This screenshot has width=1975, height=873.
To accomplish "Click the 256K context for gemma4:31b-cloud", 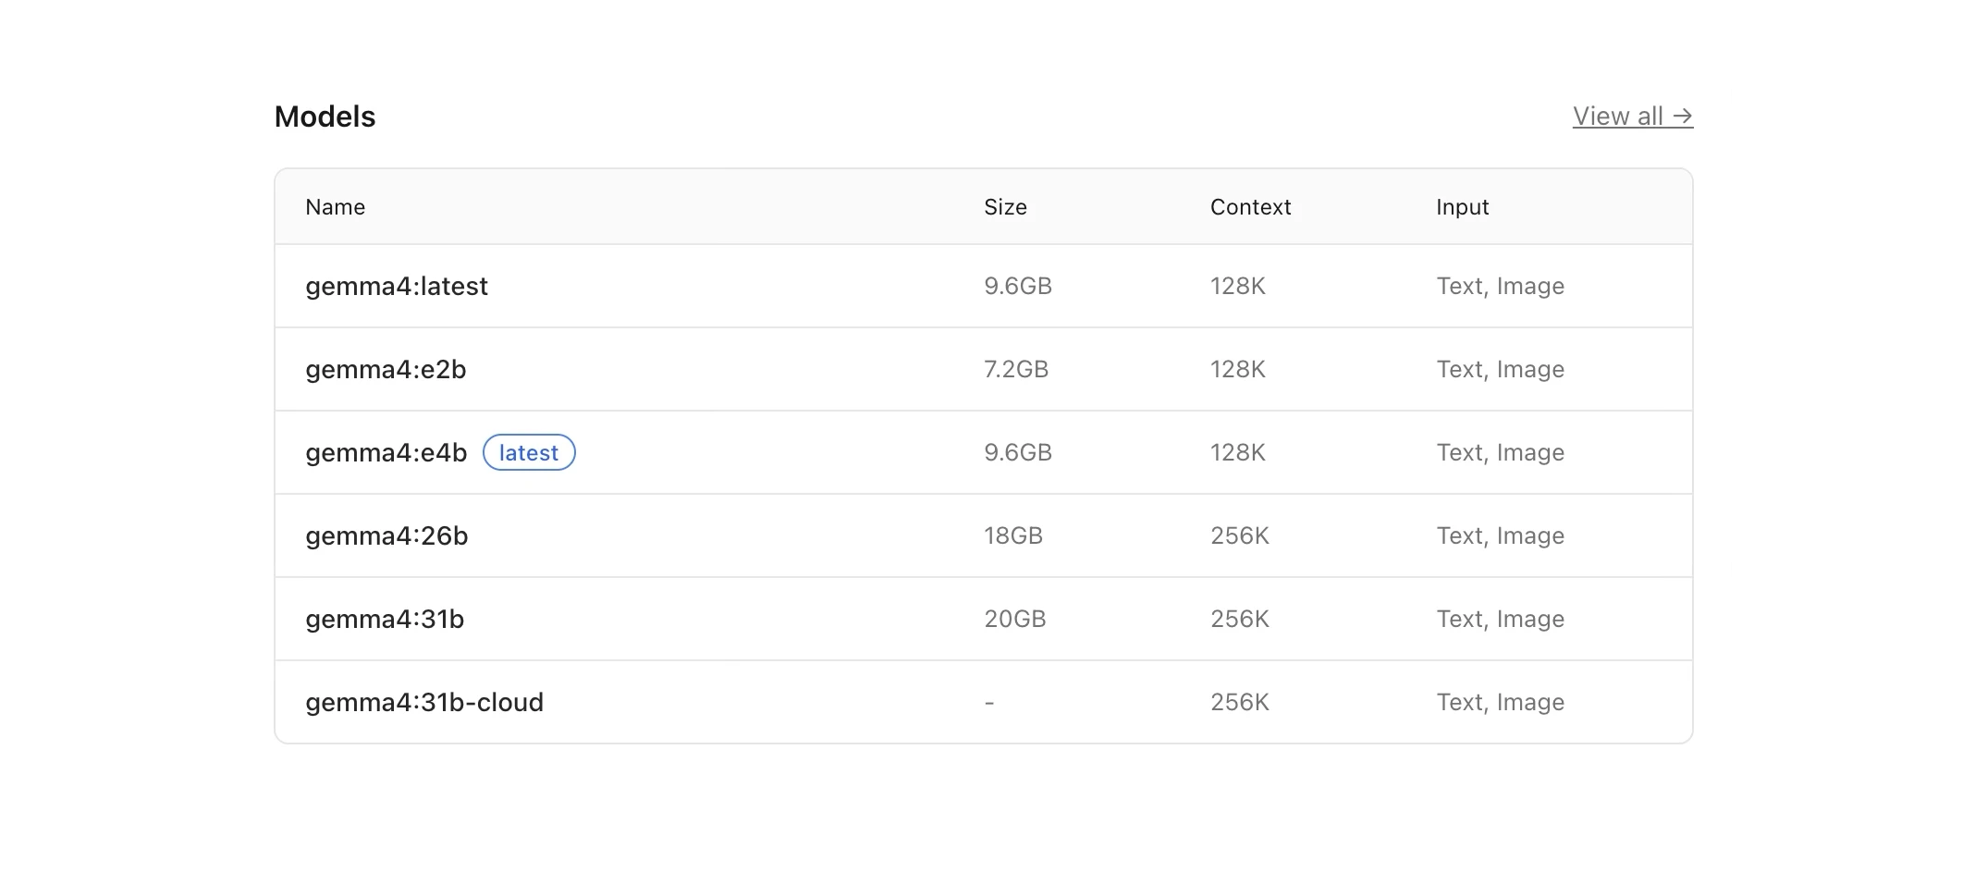I will 1240,703.
